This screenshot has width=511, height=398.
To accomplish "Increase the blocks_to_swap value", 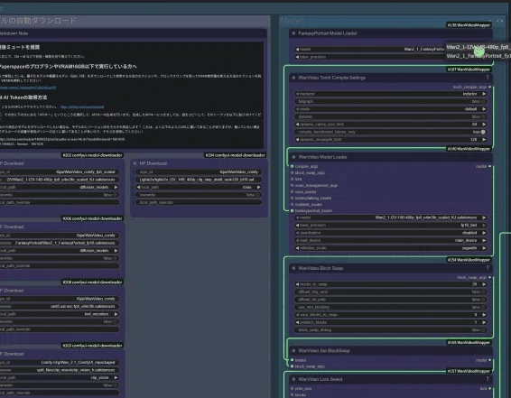I will [484, 284].
